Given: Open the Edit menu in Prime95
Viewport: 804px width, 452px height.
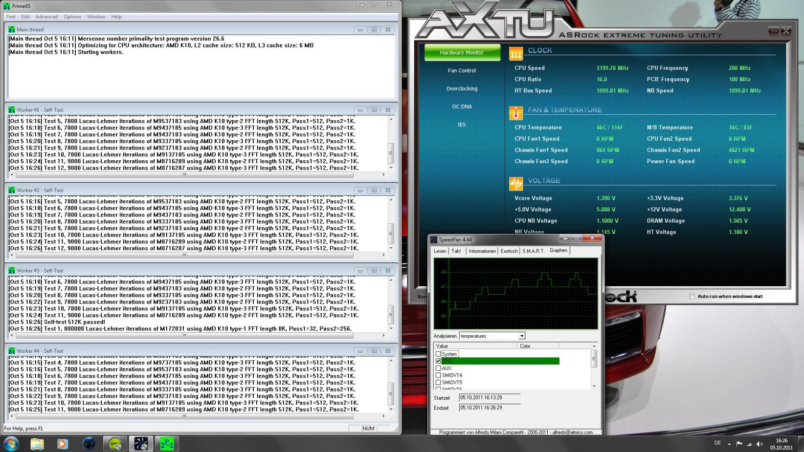Looking at the screenshot, I should click(25, 17).
